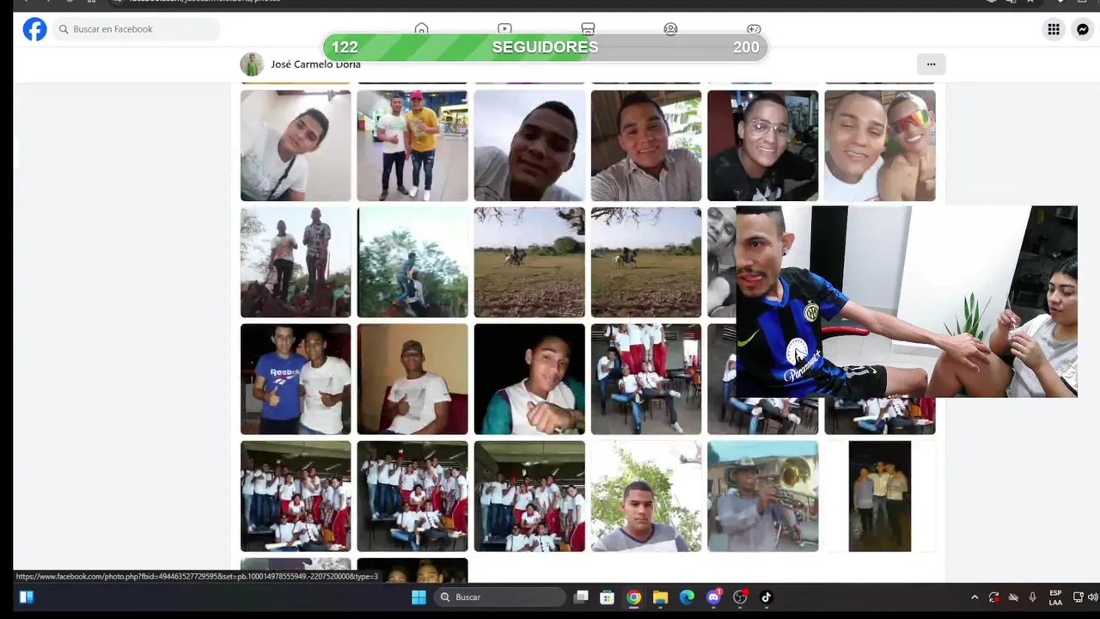
Task: Open photo of man in hat playing tuba
Action: (763, 496)
